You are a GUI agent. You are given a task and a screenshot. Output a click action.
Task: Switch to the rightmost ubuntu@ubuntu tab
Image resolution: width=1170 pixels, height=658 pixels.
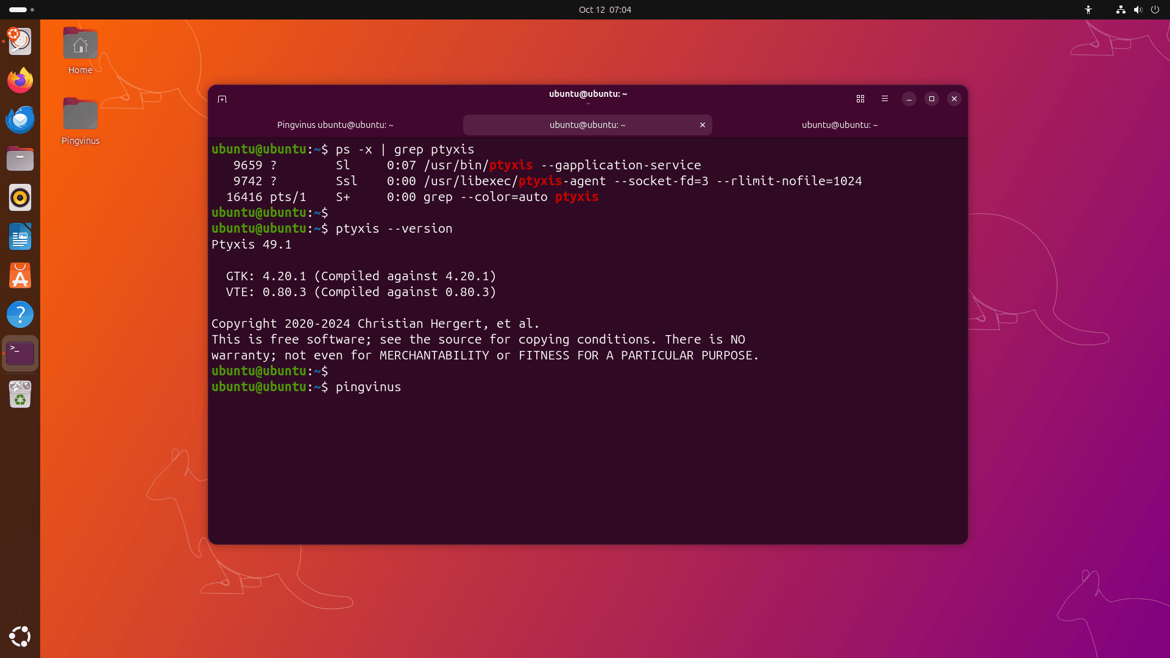pos(840,125)
